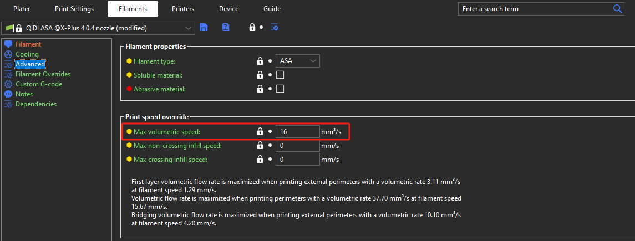Select Custom G-code in the sidebar

(39, 84)
